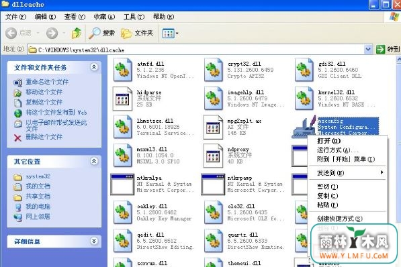Select the kernel32.dll file icon
This screenshot has width=401, height=267.
304,99
